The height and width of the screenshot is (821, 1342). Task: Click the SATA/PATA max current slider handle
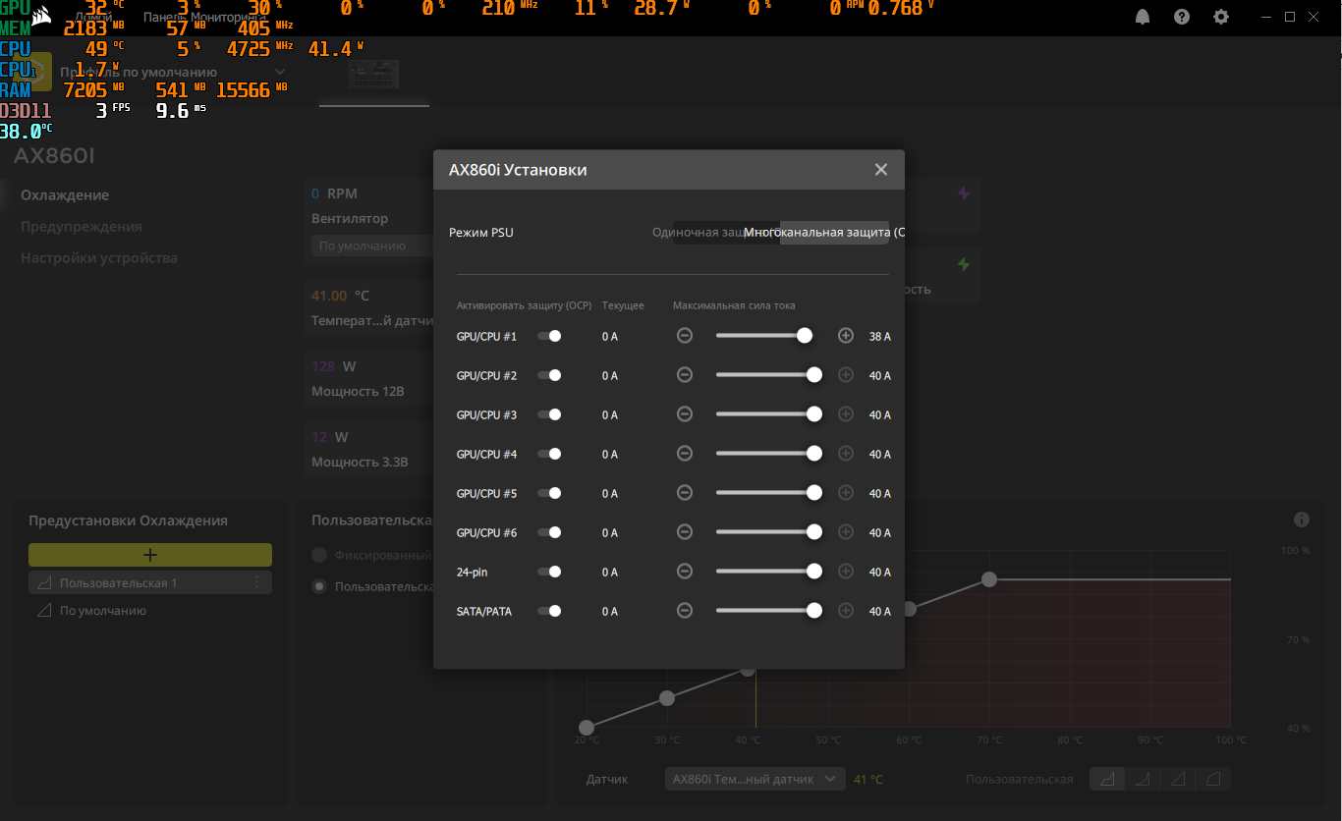pyautogui.click(x=813, y=611)
